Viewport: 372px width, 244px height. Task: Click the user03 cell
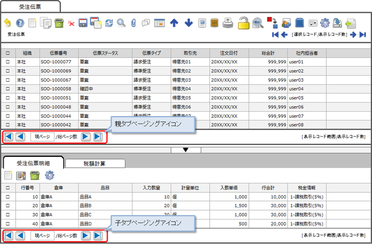click(x=306, y=80)
